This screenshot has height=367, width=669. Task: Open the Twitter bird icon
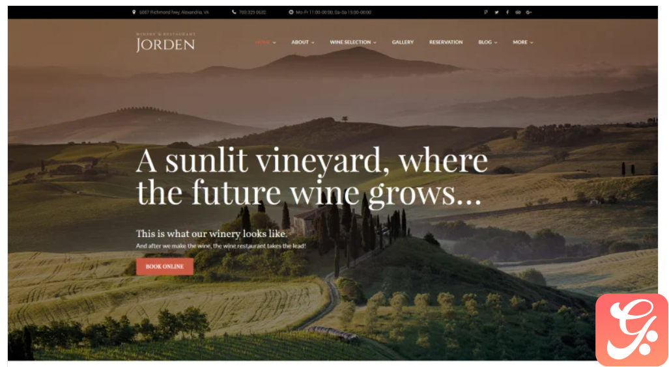[496, 12]
